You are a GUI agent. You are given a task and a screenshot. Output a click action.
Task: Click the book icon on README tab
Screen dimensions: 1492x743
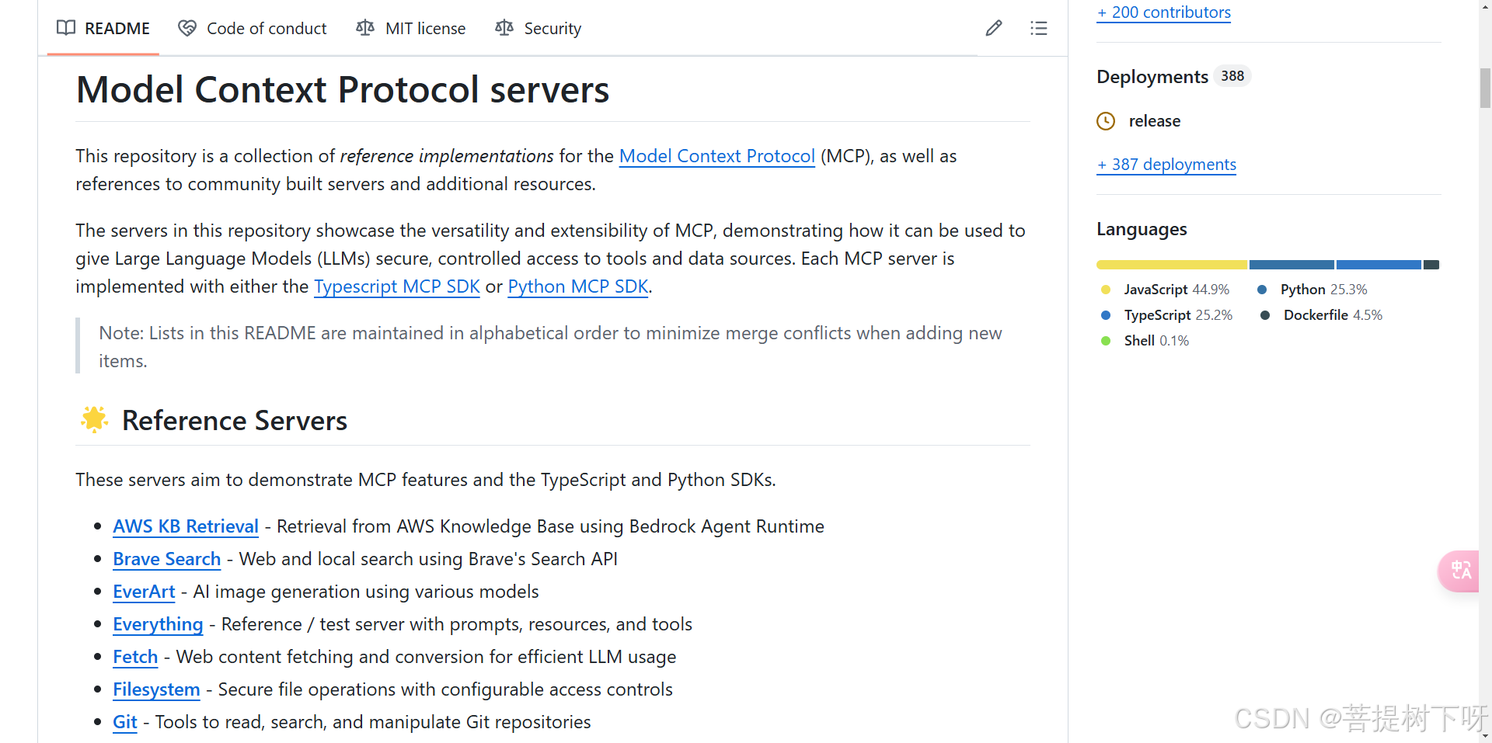pos(66,29)
